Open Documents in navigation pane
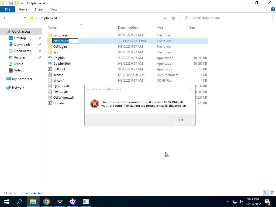The image size is (276, 207). [x=22, y=51]
